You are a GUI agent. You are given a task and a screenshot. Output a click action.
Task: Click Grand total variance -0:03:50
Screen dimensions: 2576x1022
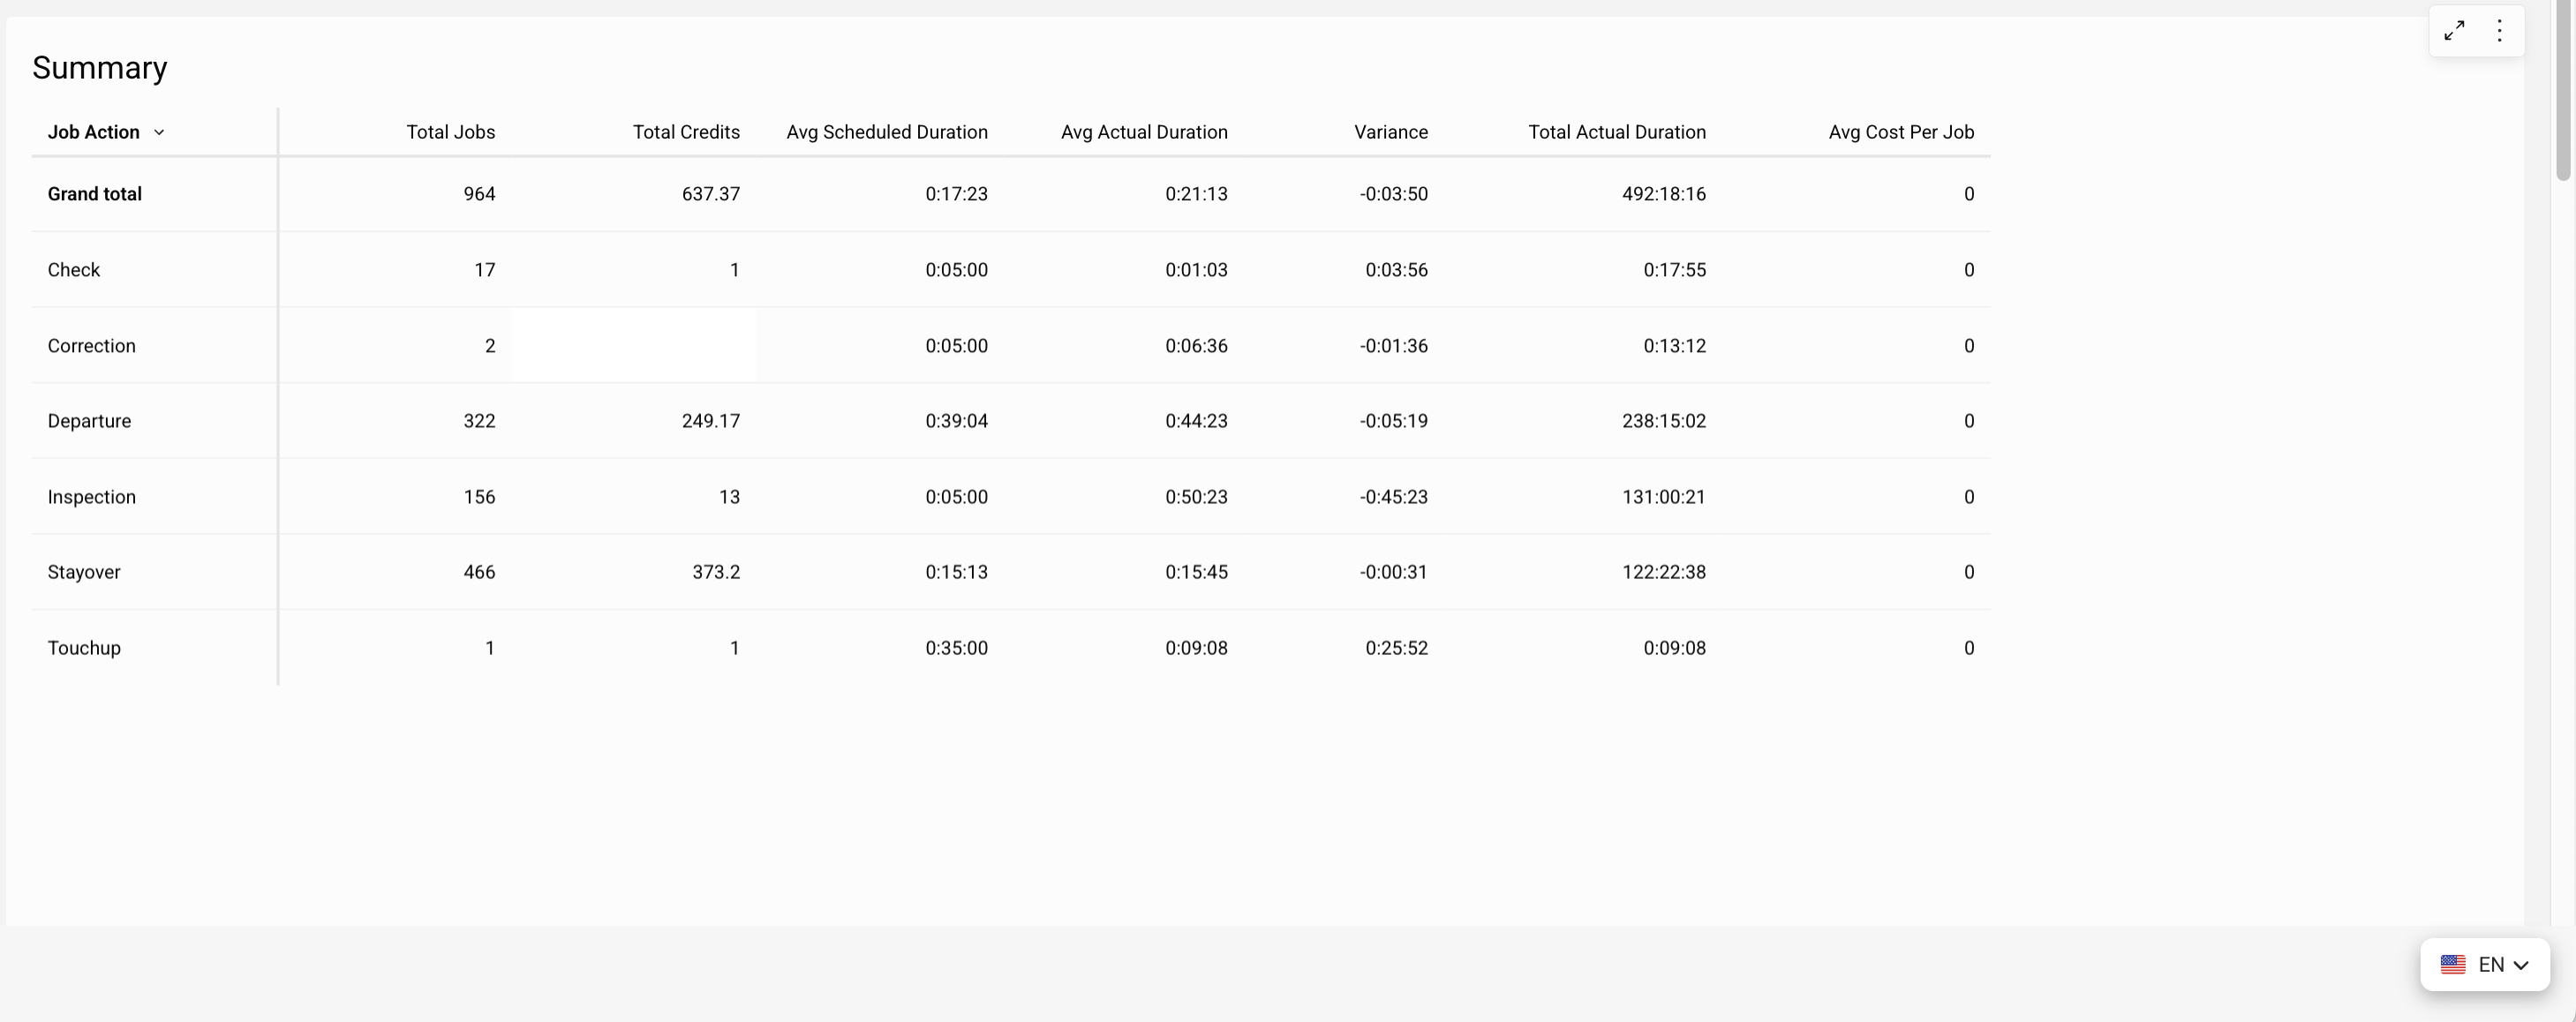pos(1393,194)
